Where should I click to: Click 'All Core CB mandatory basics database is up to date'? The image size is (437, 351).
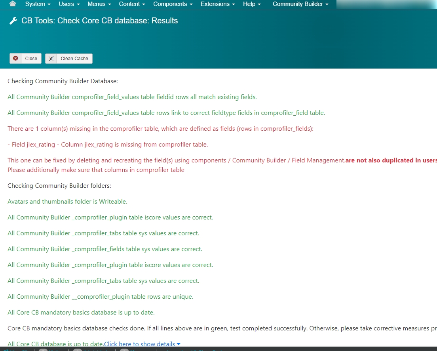[x=81, y=313]
